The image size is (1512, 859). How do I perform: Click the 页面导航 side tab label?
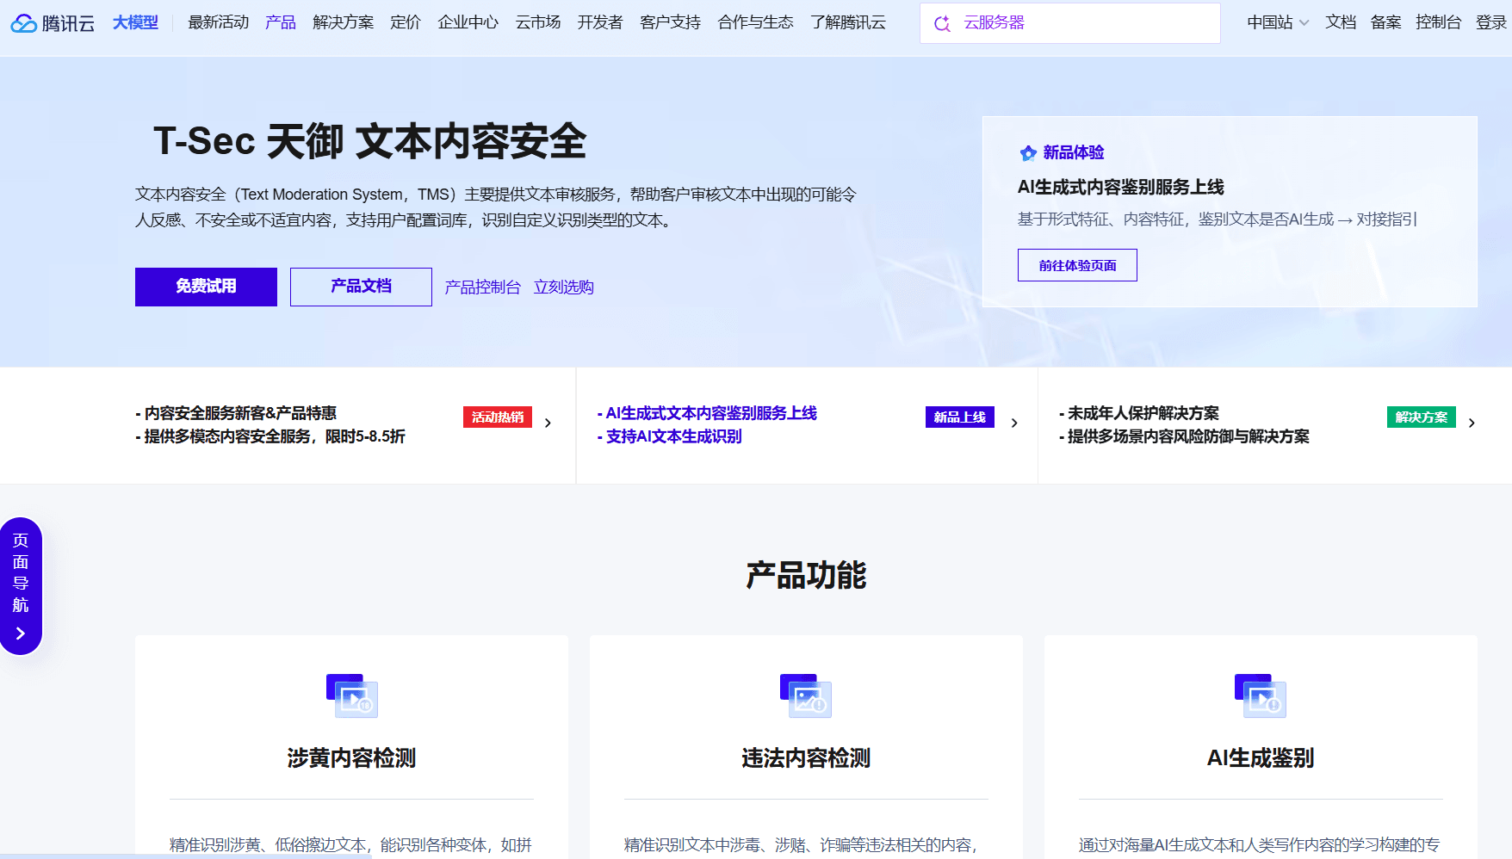point(21,572)
